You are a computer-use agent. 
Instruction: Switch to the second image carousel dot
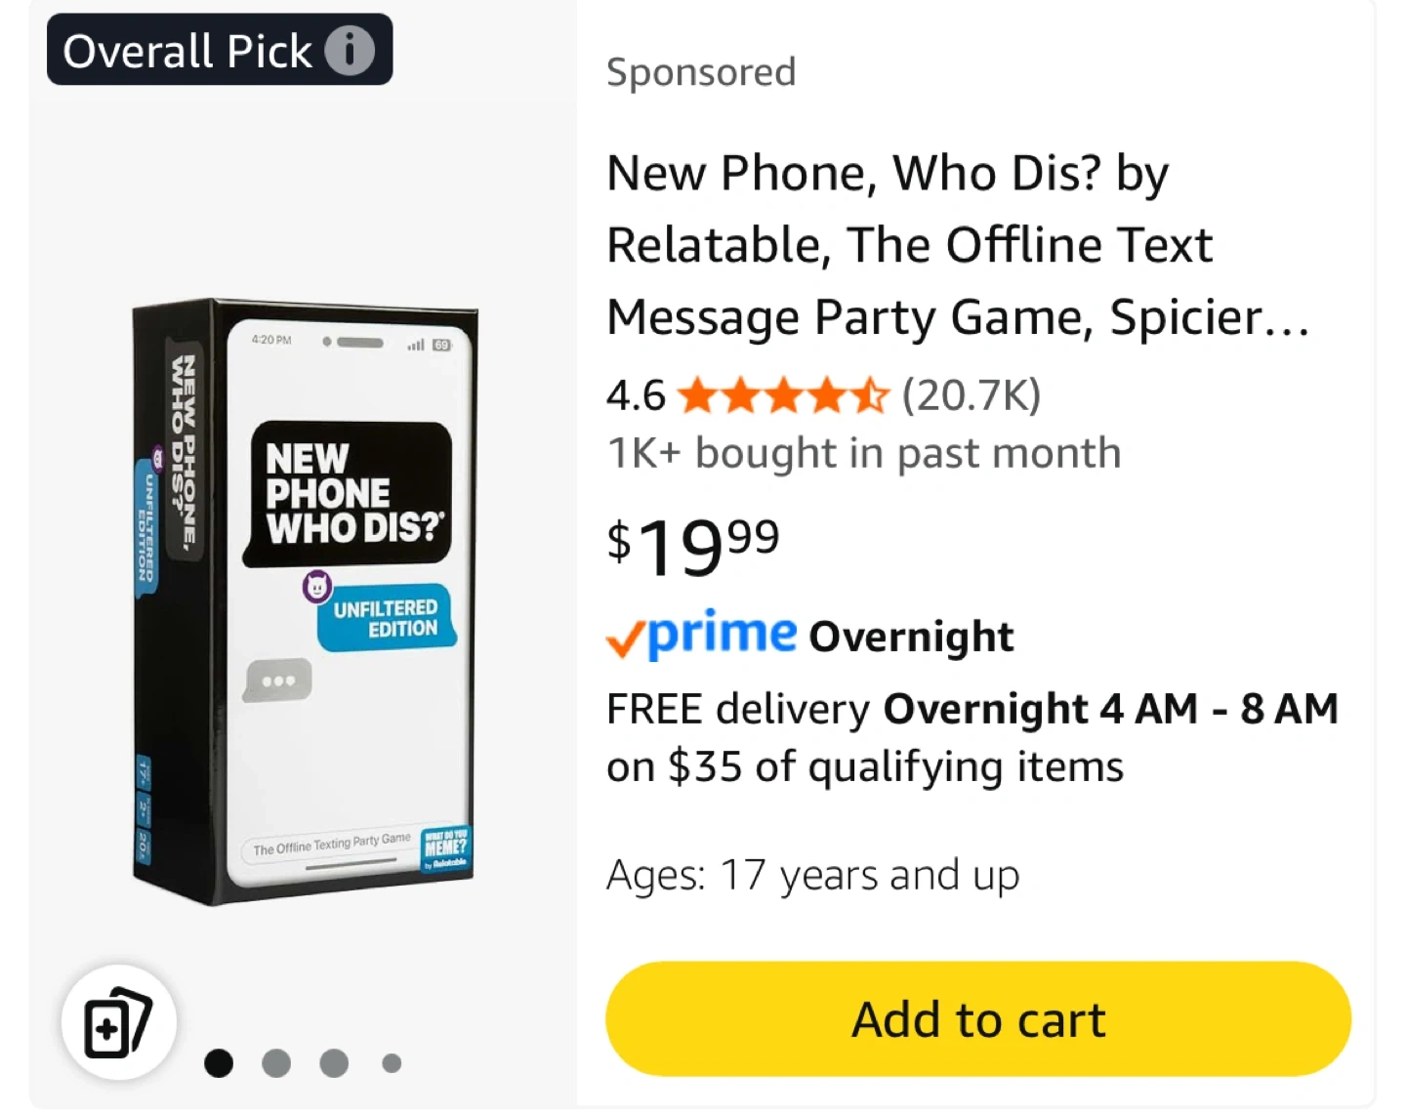coord(276,1063)
